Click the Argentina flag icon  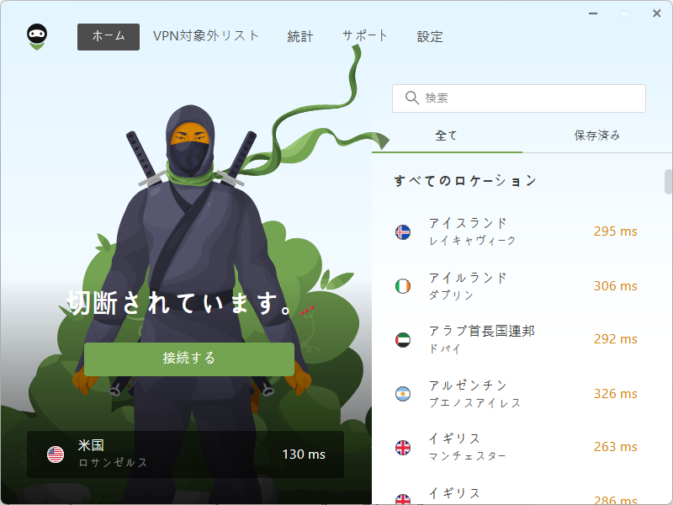coord(403,394)
